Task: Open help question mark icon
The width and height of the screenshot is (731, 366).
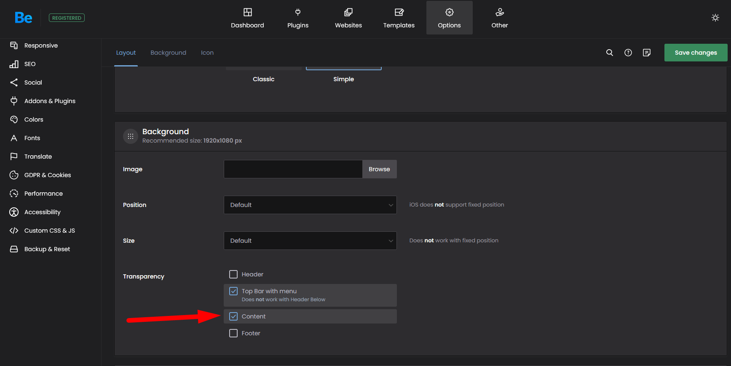Action: (628, 53)
